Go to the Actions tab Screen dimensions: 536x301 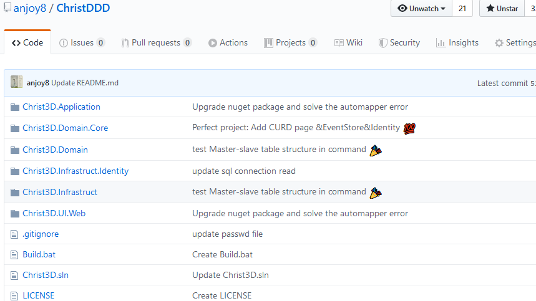pos(228,42)
